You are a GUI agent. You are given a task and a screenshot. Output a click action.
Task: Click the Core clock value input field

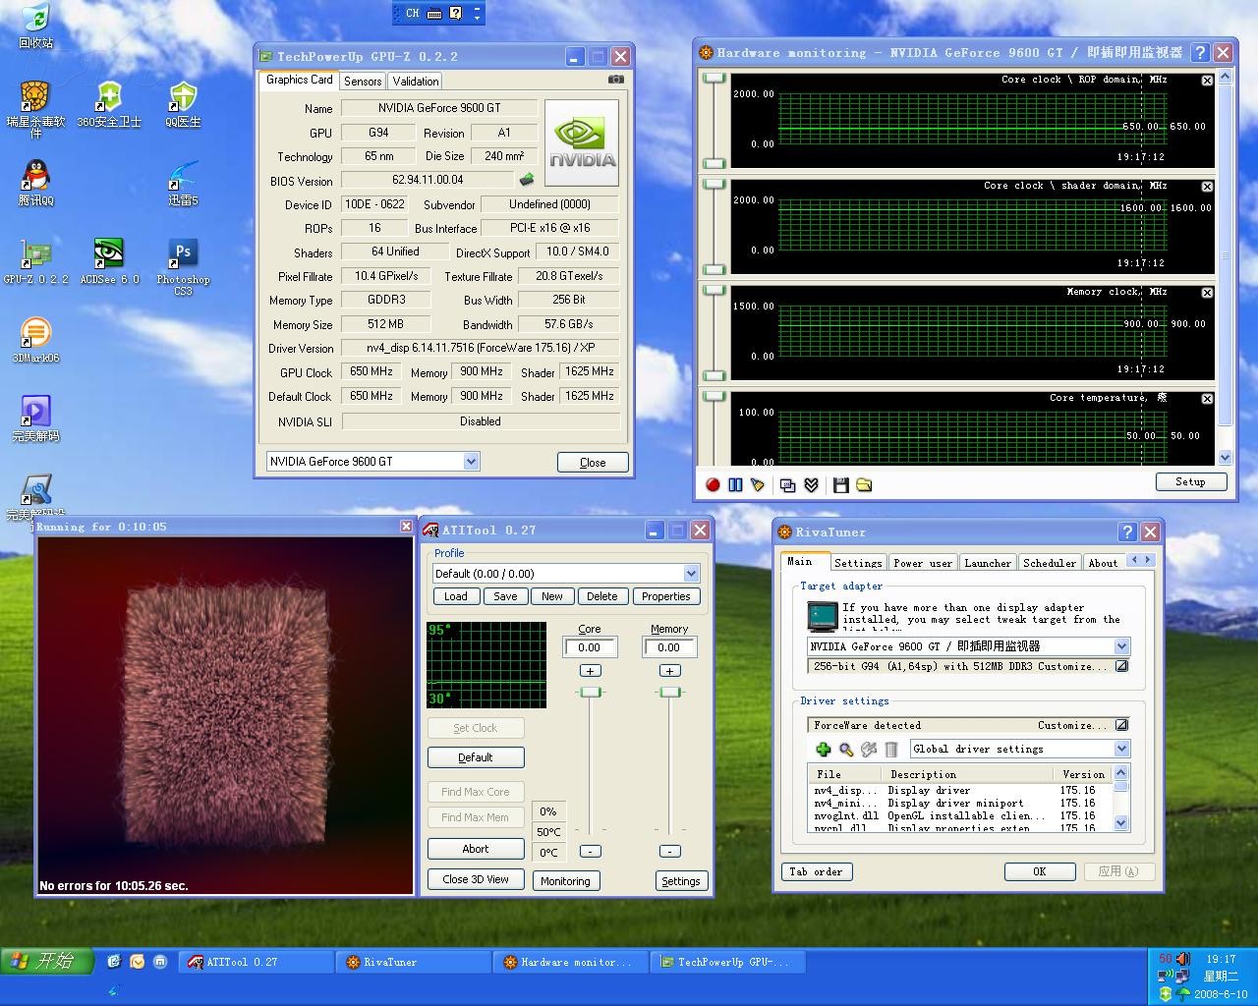click(x=590, y=647)
